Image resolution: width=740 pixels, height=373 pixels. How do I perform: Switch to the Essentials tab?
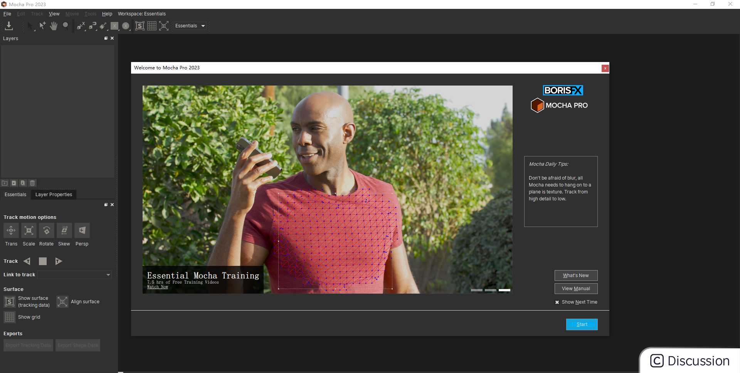(15, 195)
